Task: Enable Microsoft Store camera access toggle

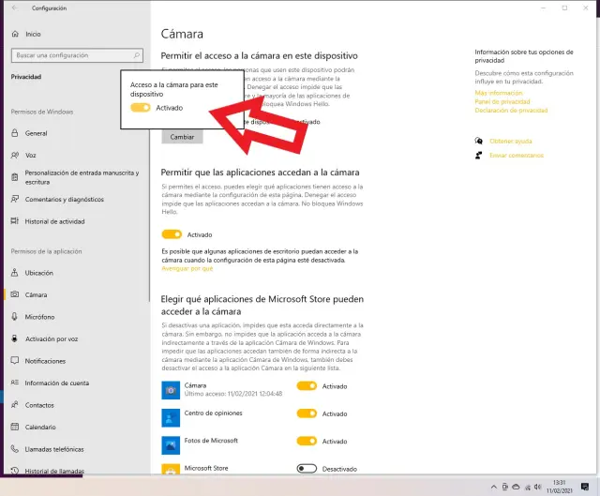Action: (307, 468)
